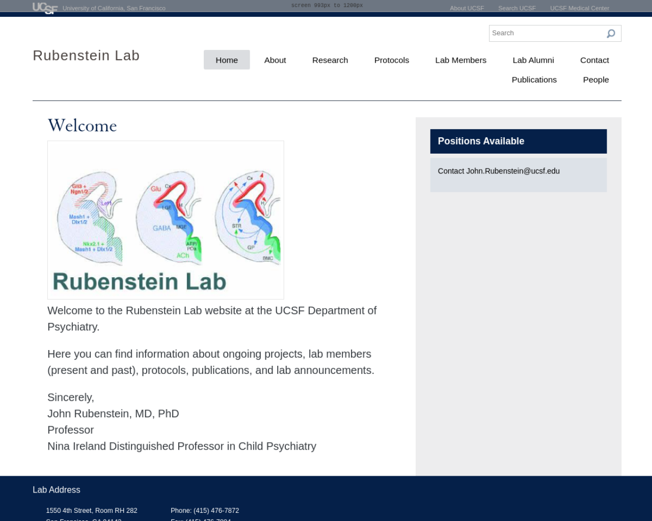Viewport: 652px width, 521px height.
Task: Open the Contact menu item
Action: click(x=594, y=60)
